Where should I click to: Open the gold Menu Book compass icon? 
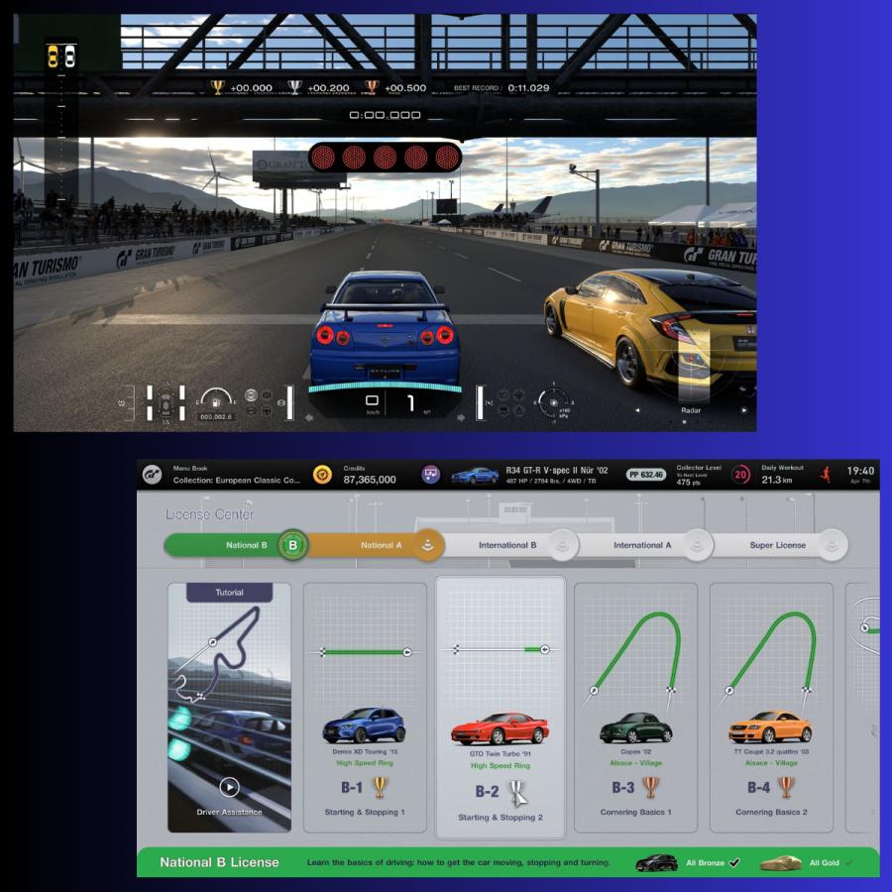click(322, 475)
